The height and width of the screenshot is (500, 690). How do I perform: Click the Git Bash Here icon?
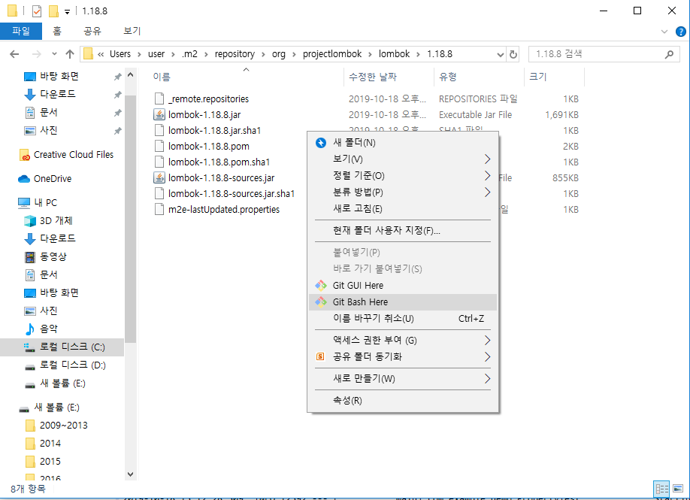[321, 302]
